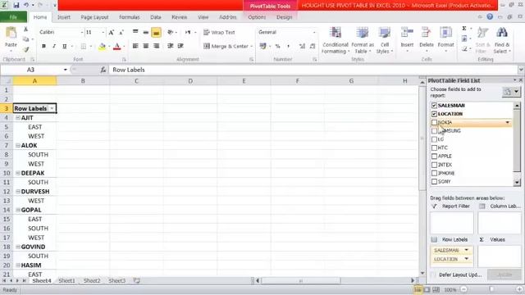Switch to Sheet1 worksheet tab

tap(66, 280)
